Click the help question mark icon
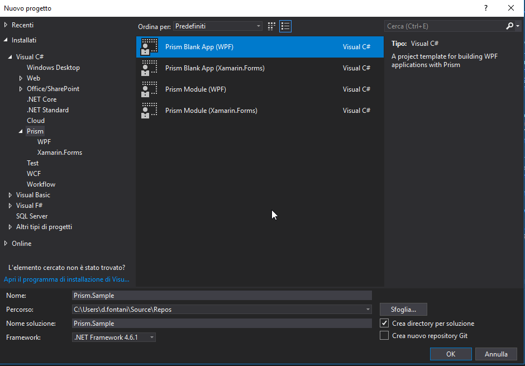The width and height of the screenshot is (525, 366). (485, 8)
